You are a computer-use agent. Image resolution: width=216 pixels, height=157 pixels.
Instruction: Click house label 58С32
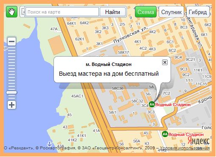pyautogui.click(x=137, y=101)
